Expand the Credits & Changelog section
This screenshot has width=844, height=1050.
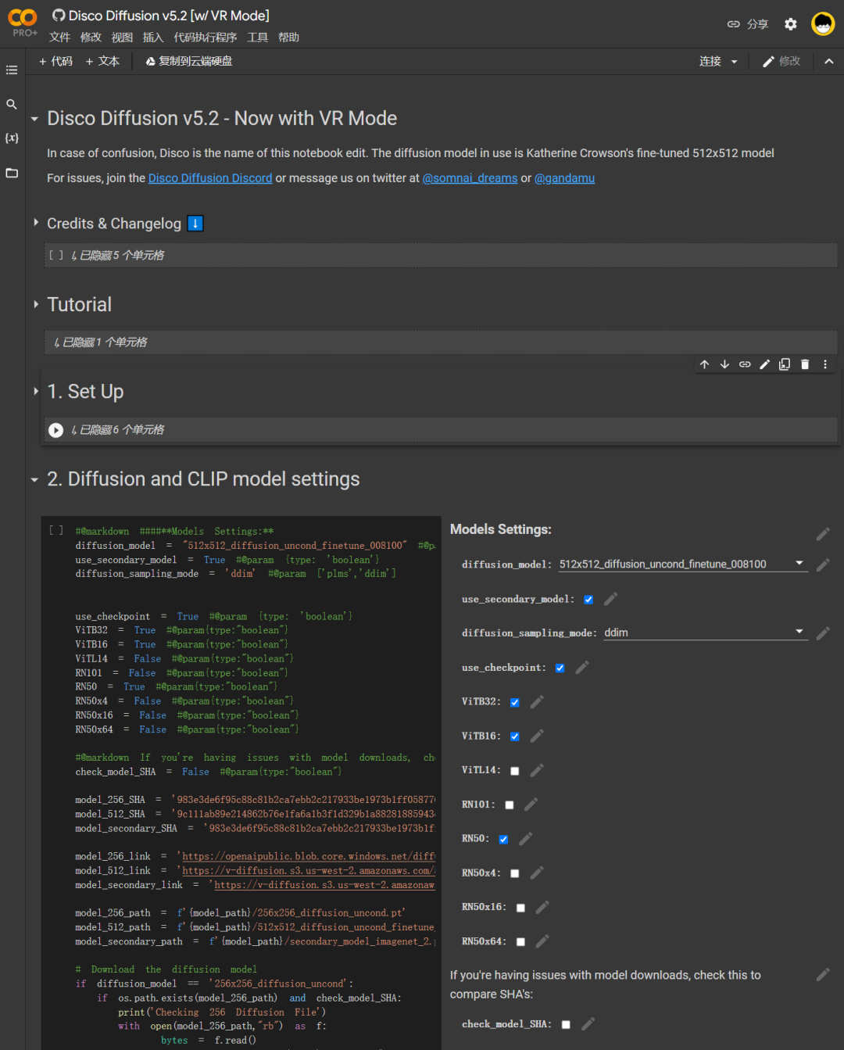pyautogui.click(x=36, y=224)
